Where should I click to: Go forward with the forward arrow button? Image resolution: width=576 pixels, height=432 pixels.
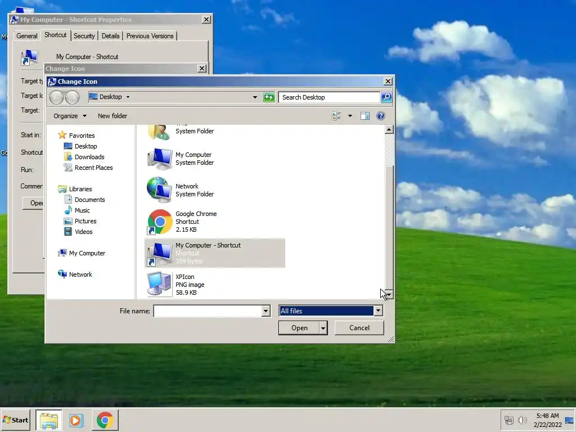[73, 97]
